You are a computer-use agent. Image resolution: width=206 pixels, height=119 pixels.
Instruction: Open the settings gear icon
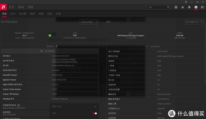pyautogui.click(x=196, y=7)
